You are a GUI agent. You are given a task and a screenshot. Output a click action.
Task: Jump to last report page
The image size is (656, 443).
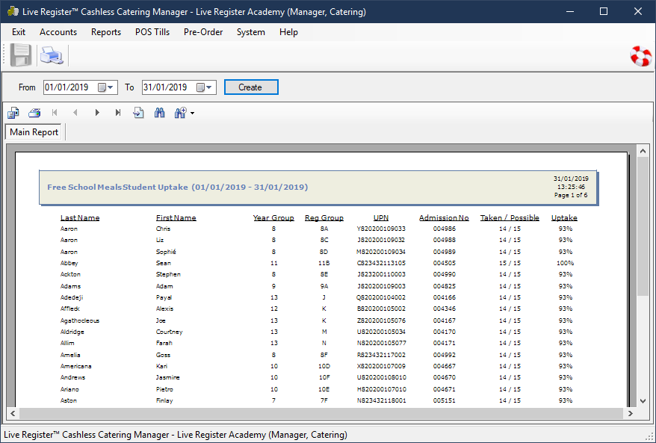(118, 113)
